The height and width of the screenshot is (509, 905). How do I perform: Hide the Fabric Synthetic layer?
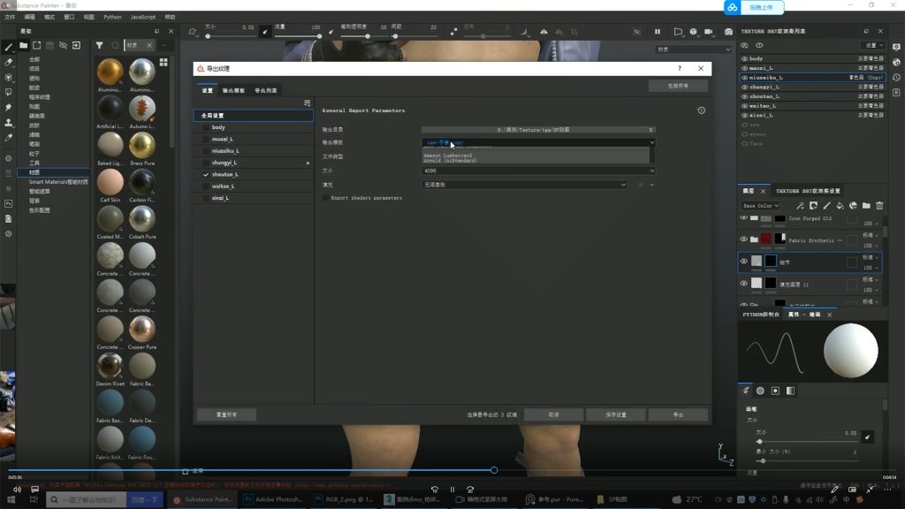tap(744, 239)
